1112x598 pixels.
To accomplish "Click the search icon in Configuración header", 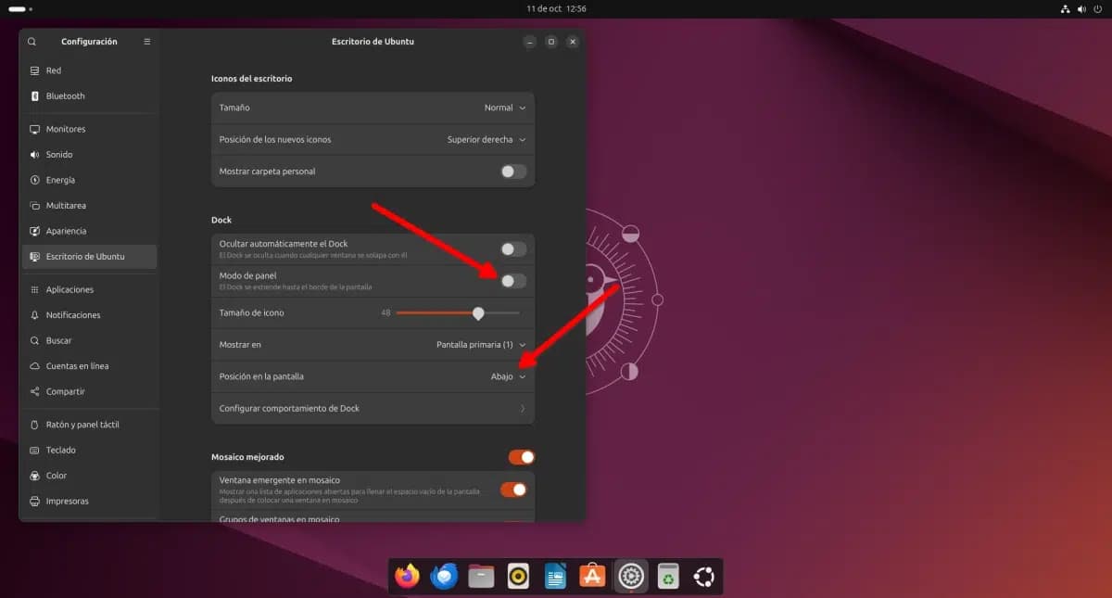I will [x=32, y=42].
